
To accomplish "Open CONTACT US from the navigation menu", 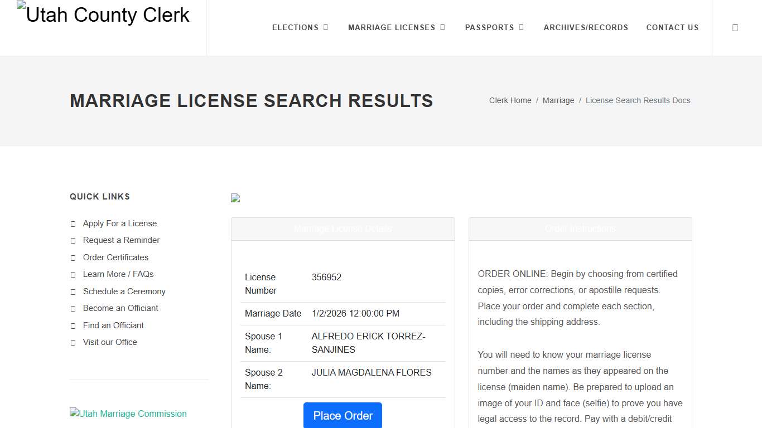I will [672, 27].
